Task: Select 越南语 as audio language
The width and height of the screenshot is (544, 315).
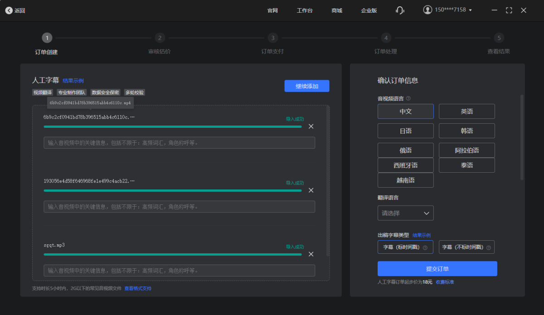Action: (406, 180)
